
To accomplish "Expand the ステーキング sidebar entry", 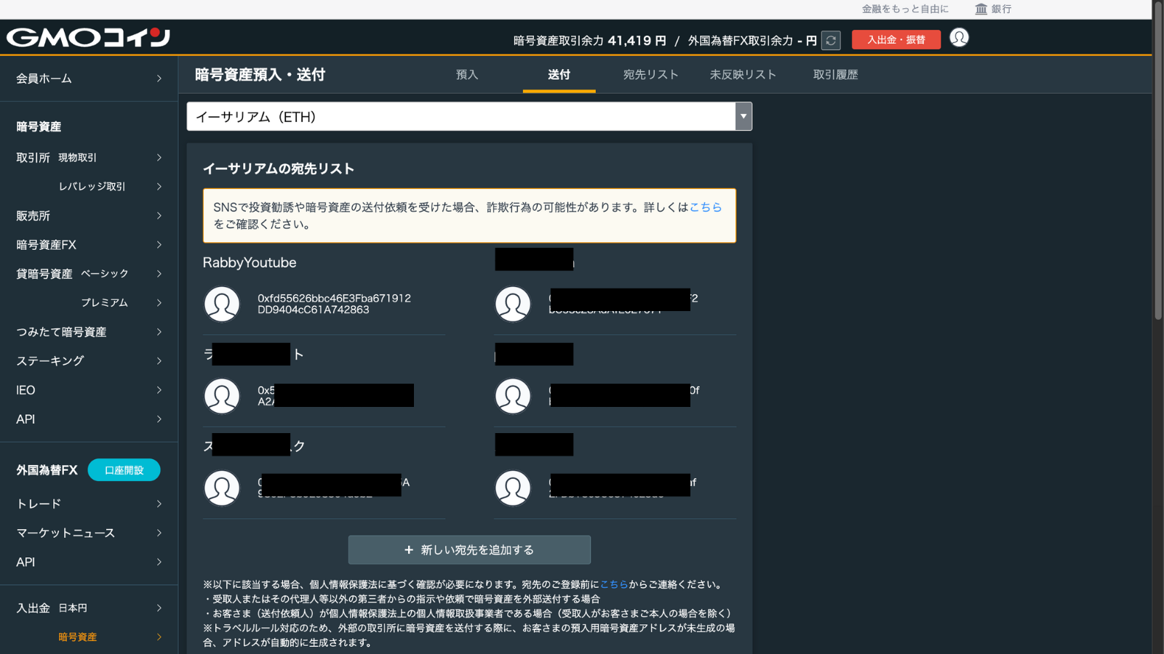I will pyautogui.click(x=89, y=361).
